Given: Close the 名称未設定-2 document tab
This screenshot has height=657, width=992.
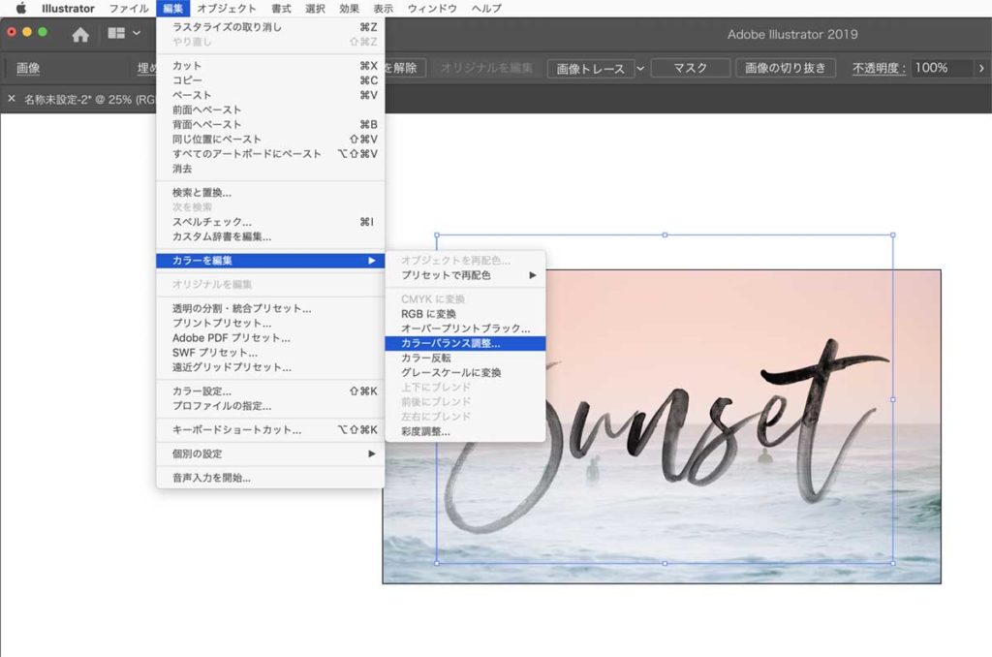Looking at the screenshot, I should [12, 99].
